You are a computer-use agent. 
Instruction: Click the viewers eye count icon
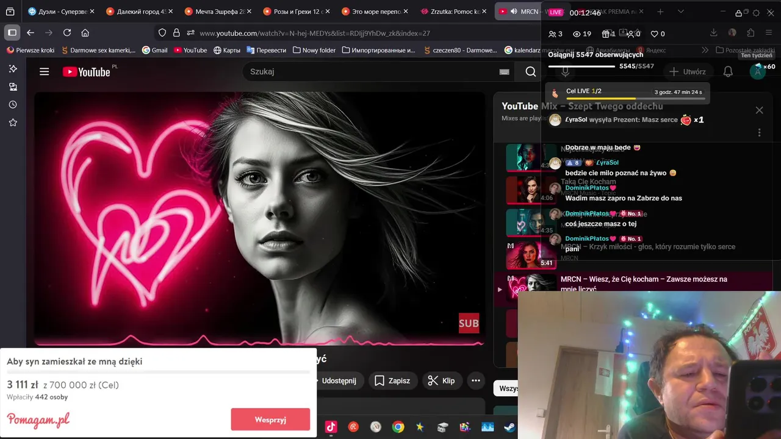click(577, 34)
